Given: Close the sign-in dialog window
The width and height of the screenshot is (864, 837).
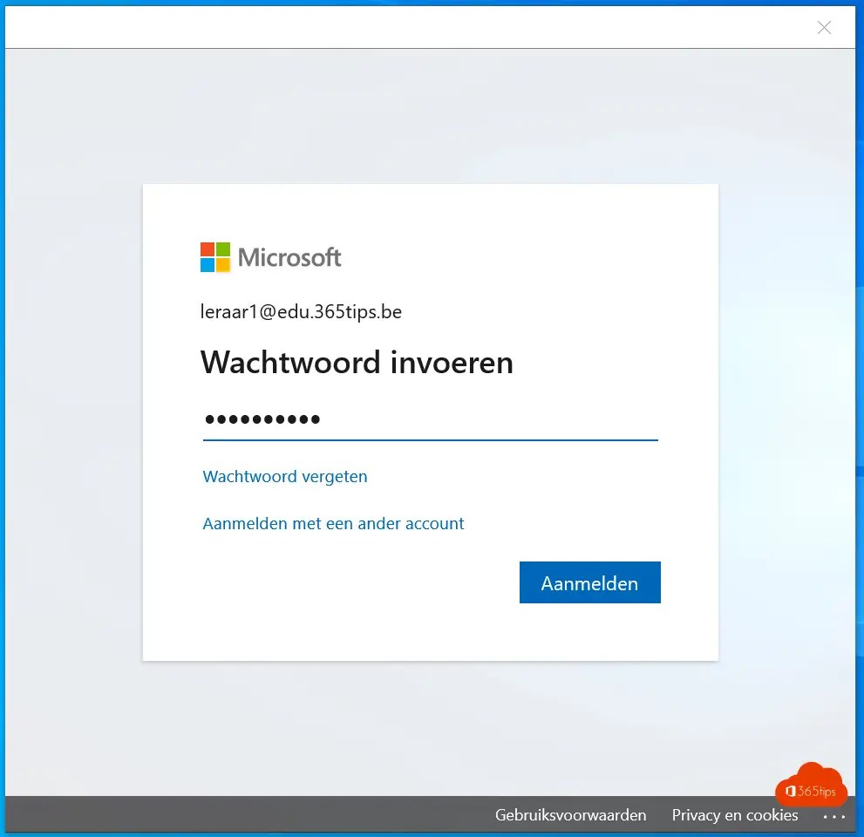Looking at the screenshot, I should click(824, 28).
